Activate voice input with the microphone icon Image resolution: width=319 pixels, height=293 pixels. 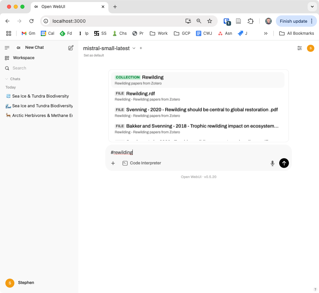tap(272, 163)
